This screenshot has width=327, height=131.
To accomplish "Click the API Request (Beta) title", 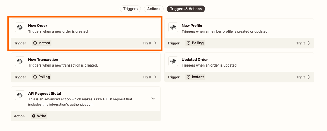I will pos(45,94).
